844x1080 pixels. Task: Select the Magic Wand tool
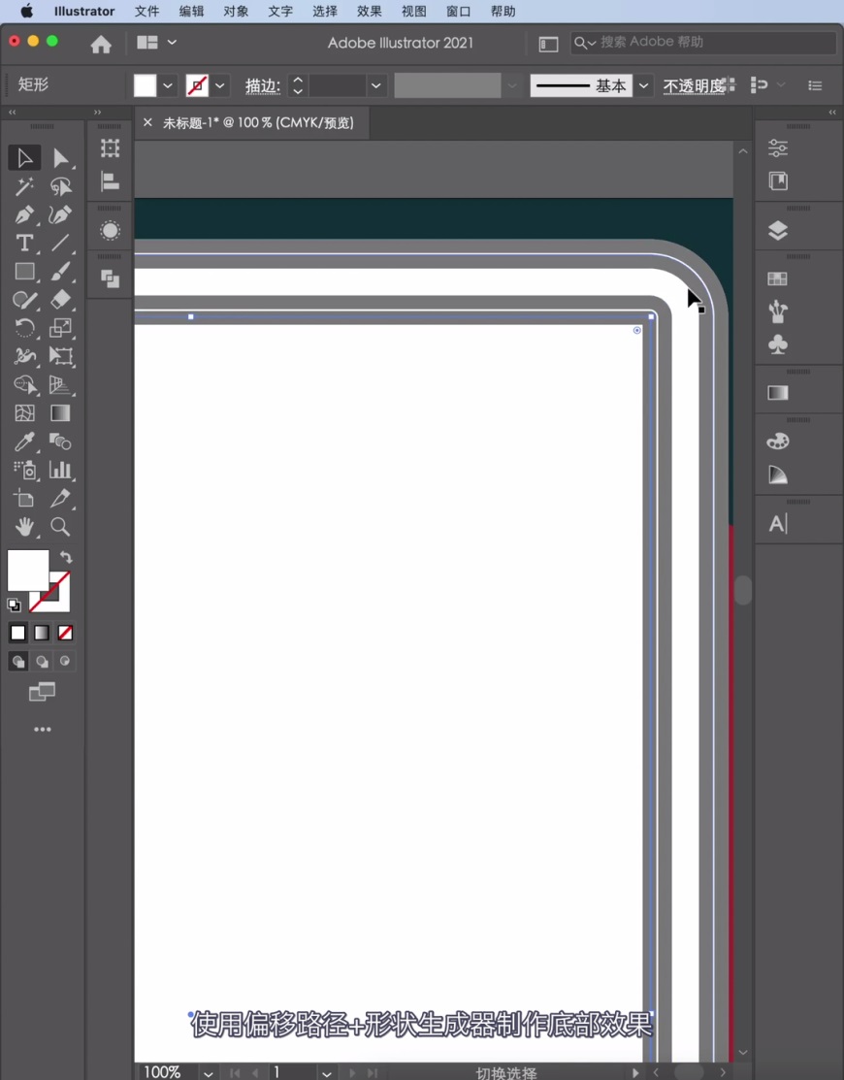pyautogui.click(x=25, y=186)
